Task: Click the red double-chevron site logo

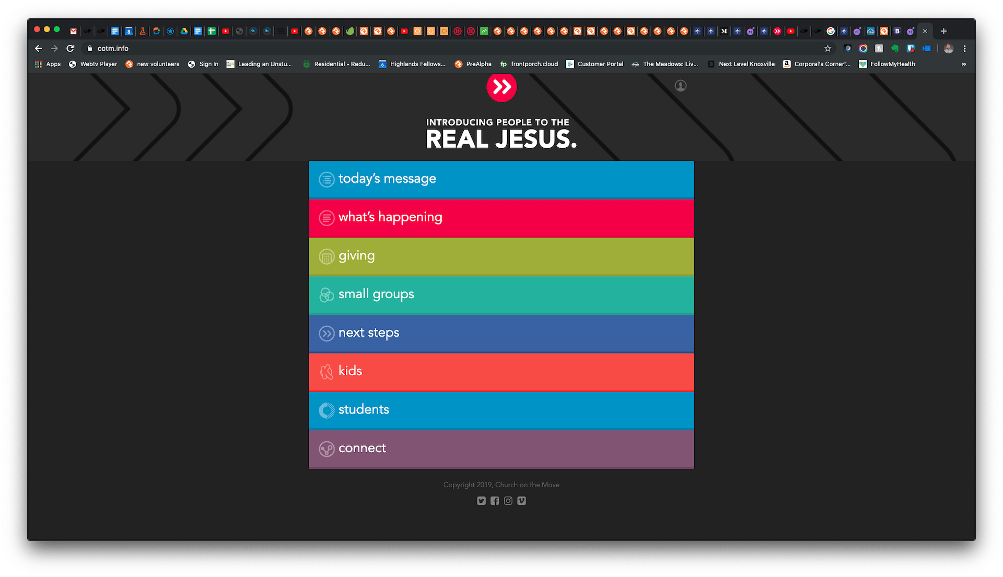Action: click(x=501, y=87)
